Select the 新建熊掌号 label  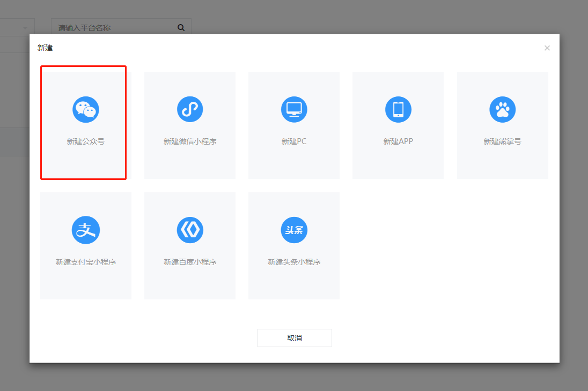(x=503, y=141)
